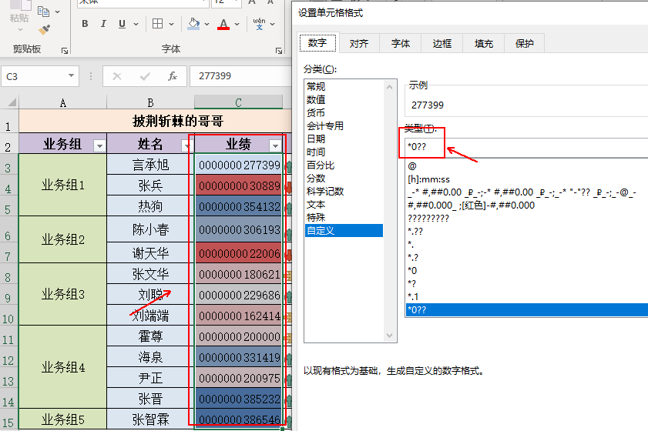This screenshot has width=648, height=431.
Task: Apply underline formatting
Action: click(x=122, y=24)
